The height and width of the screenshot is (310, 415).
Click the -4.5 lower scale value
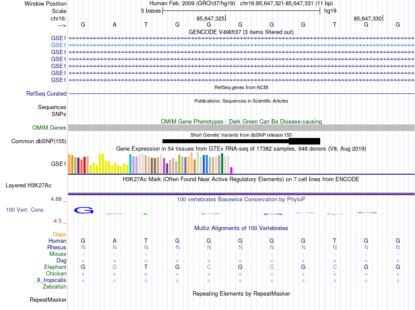click(x=57, y=221)
